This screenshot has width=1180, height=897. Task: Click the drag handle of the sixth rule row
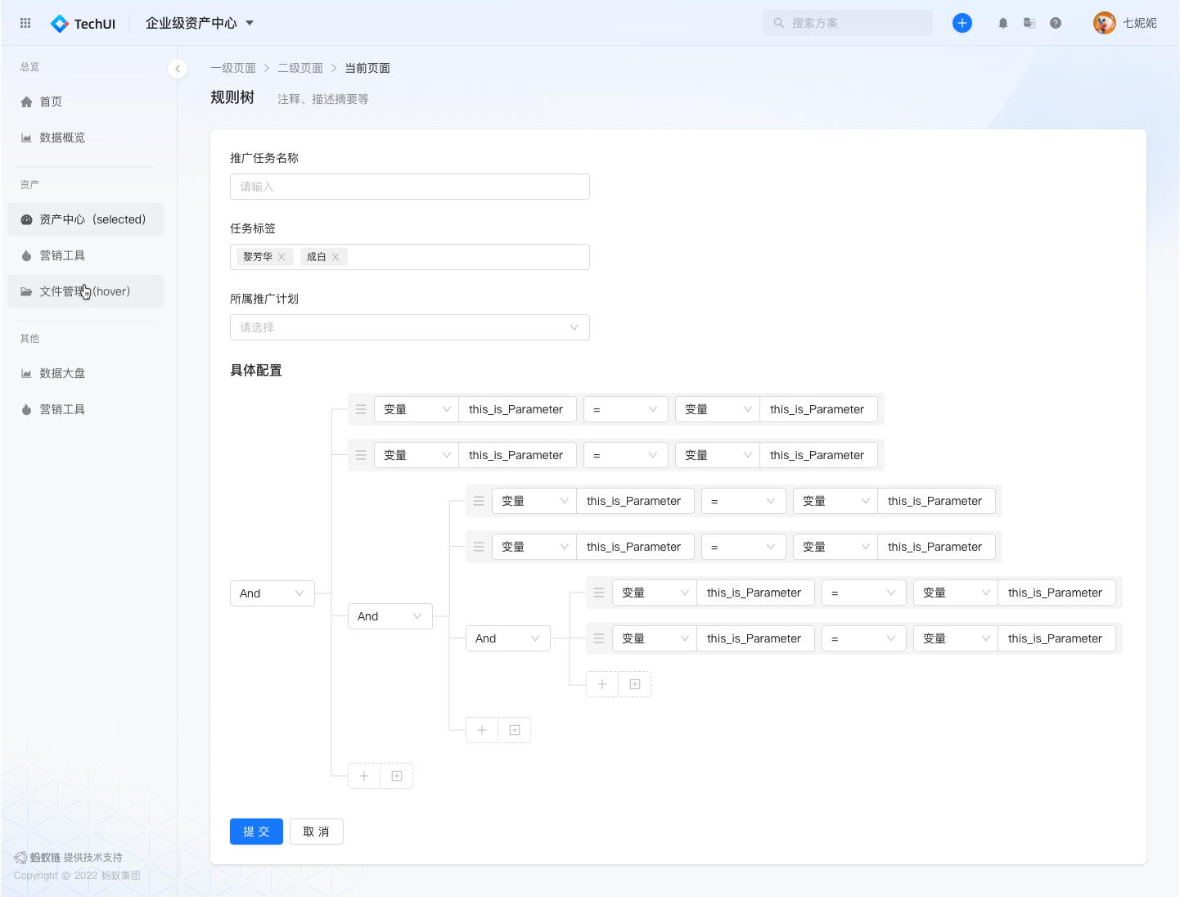pos(599,638)
